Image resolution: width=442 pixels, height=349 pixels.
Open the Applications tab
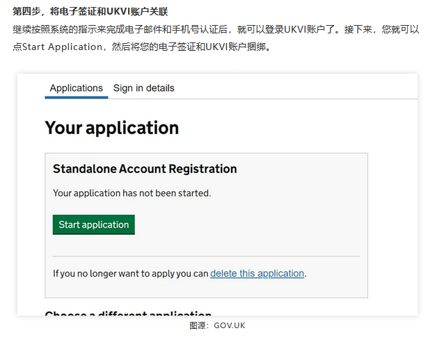click(77, 88)
